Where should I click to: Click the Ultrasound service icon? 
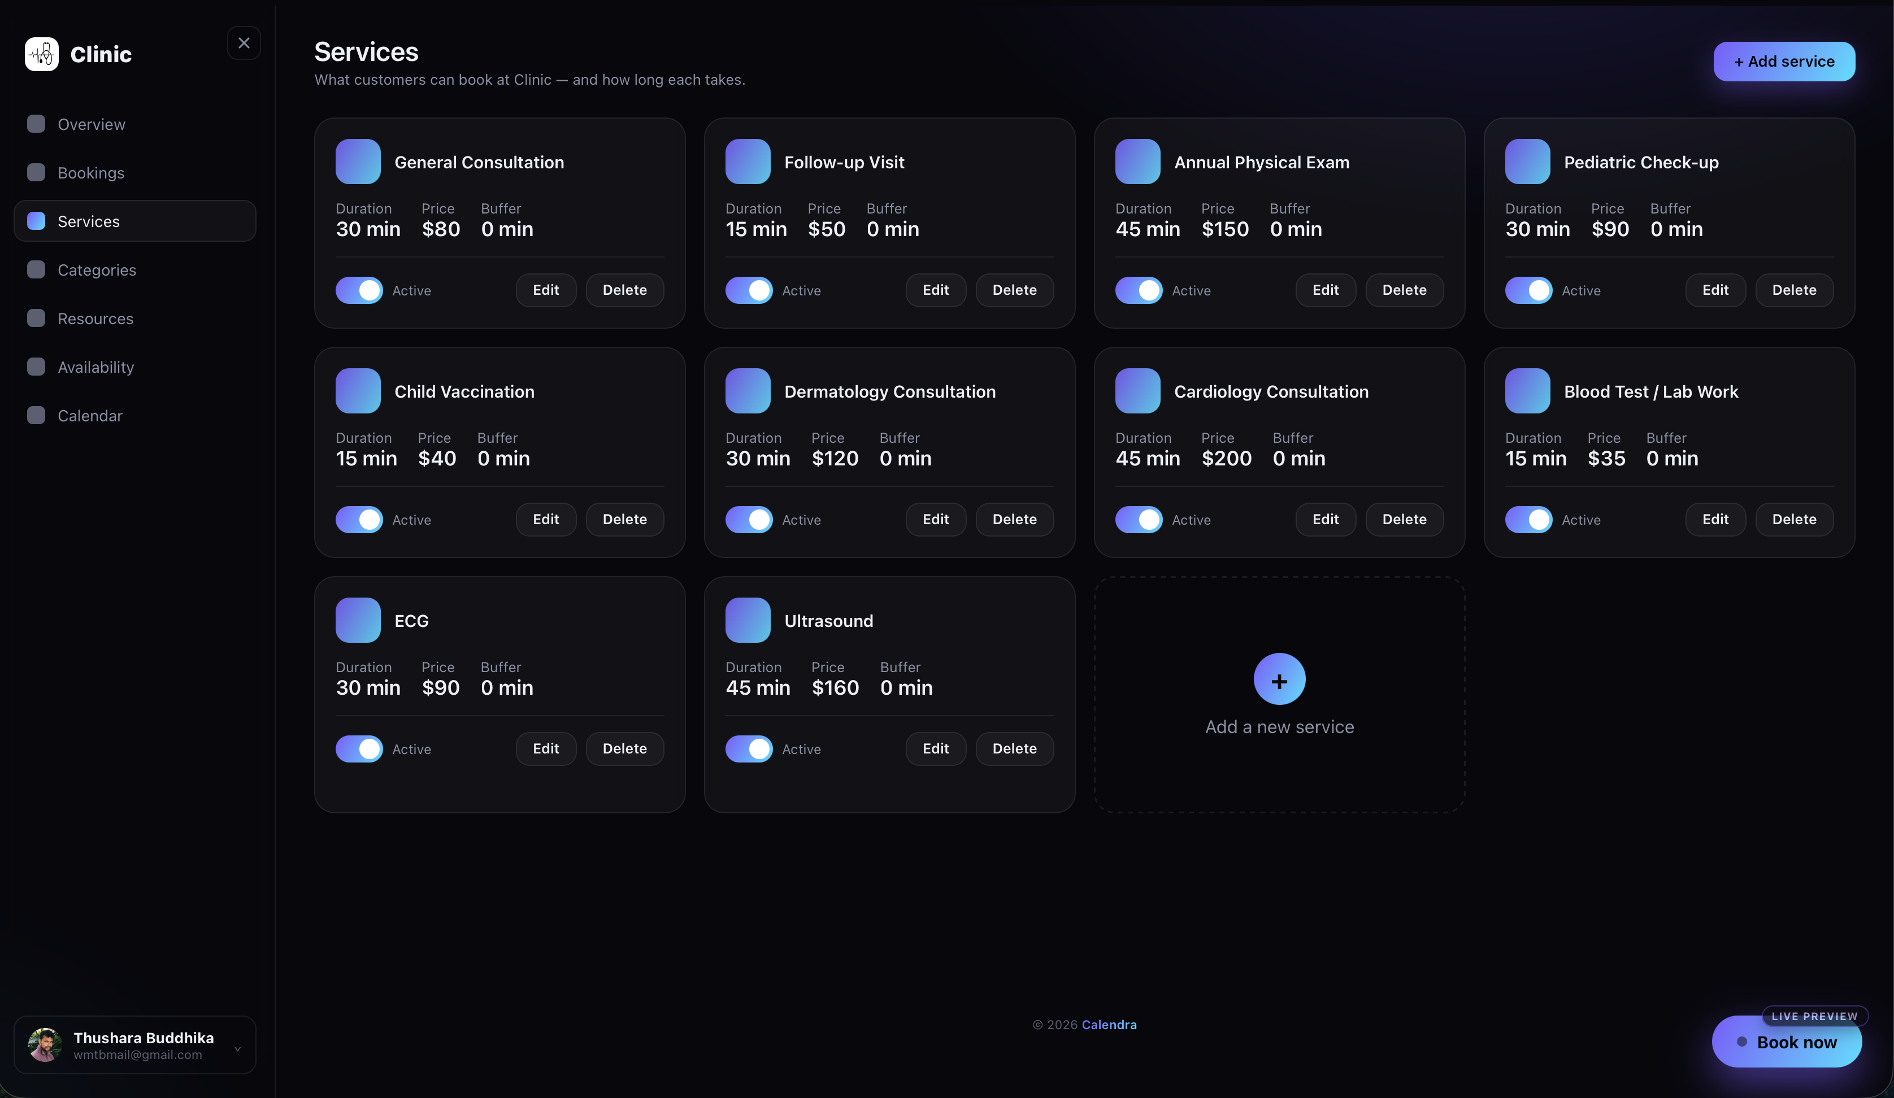coord(748,620)
